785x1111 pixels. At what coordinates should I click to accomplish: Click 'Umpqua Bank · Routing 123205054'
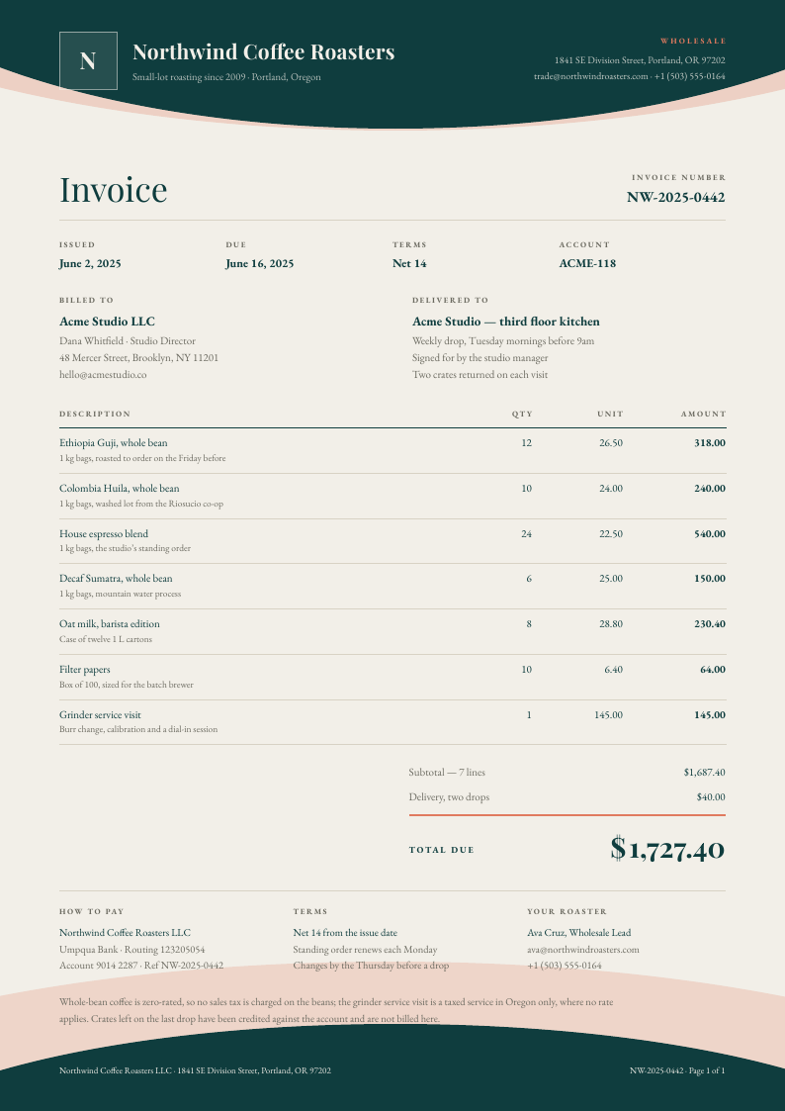[132, 950]
